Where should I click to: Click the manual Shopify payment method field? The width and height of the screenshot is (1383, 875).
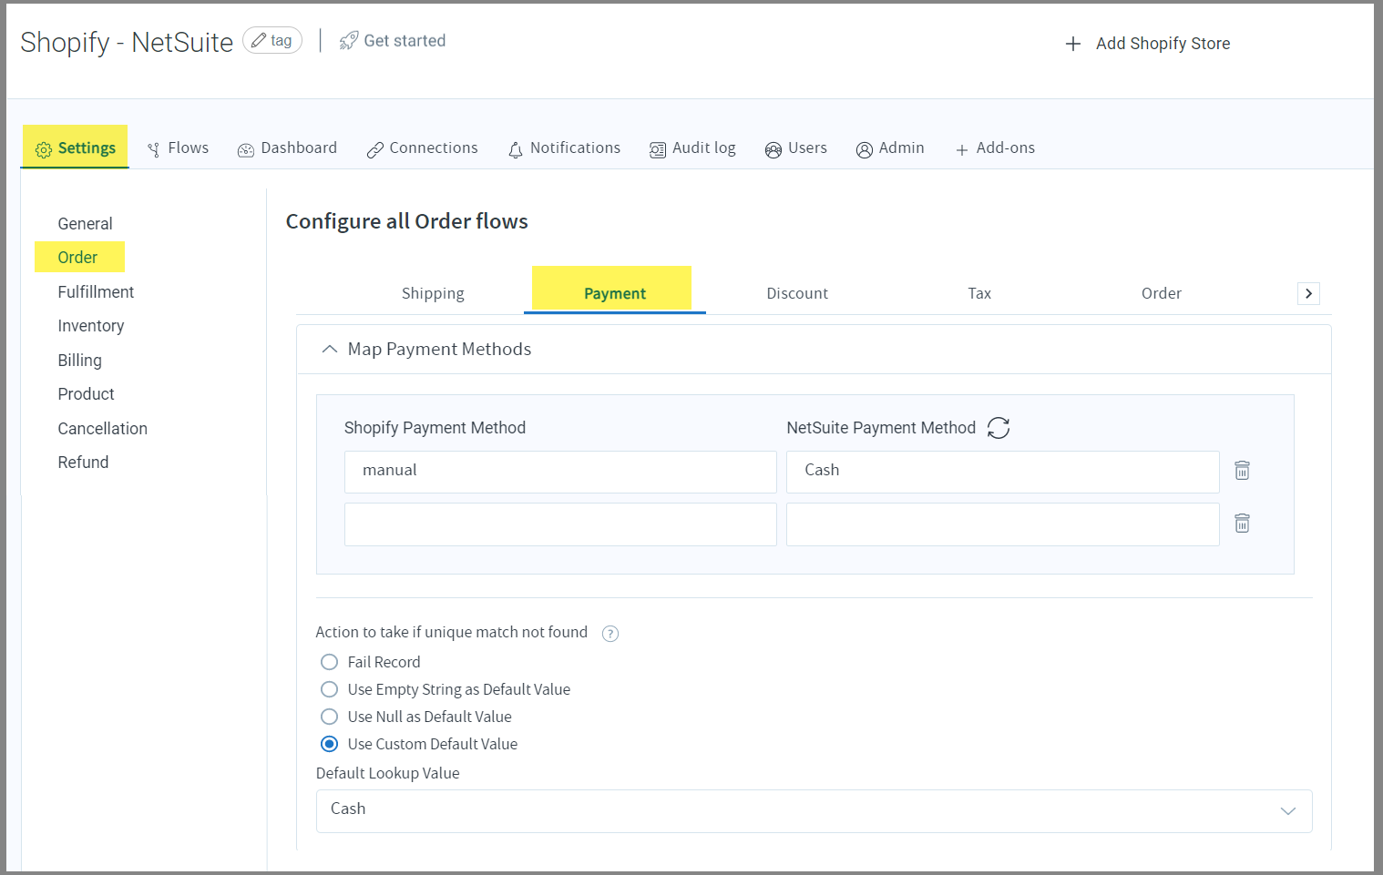point(560,472)
